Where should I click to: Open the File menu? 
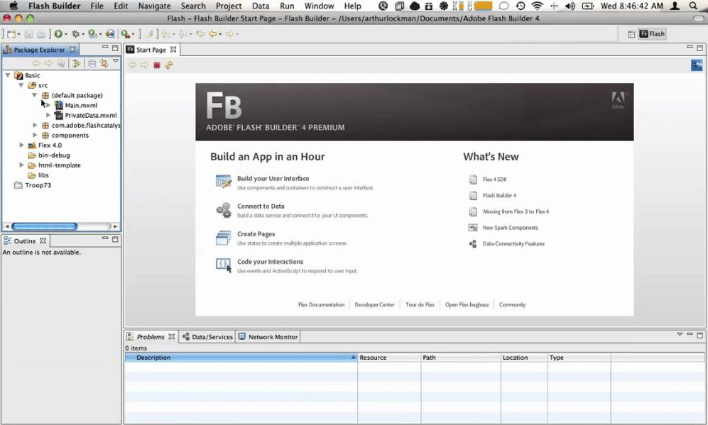pos(97,6)
